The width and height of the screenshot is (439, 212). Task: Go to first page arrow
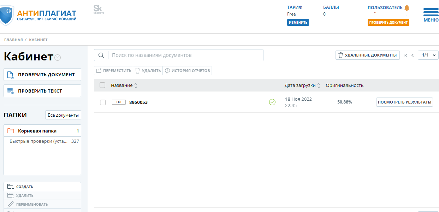(x=405, y=55)
